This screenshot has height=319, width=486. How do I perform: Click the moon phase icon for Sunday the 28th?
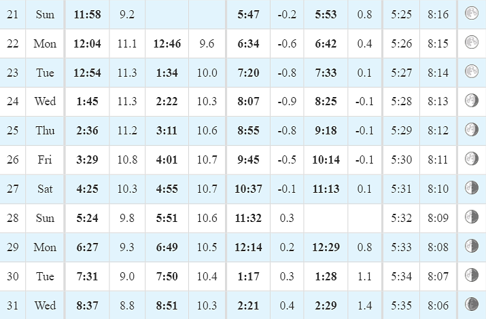[x=472, y=217]
